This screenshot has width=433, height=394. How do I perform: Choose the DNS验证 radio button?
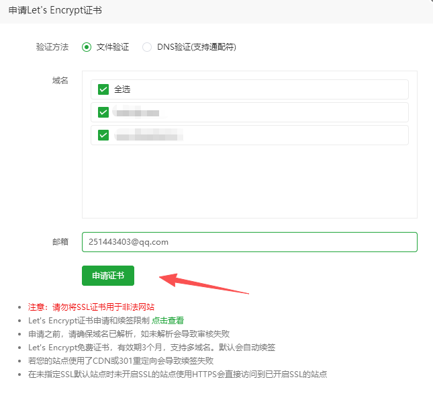146,47
